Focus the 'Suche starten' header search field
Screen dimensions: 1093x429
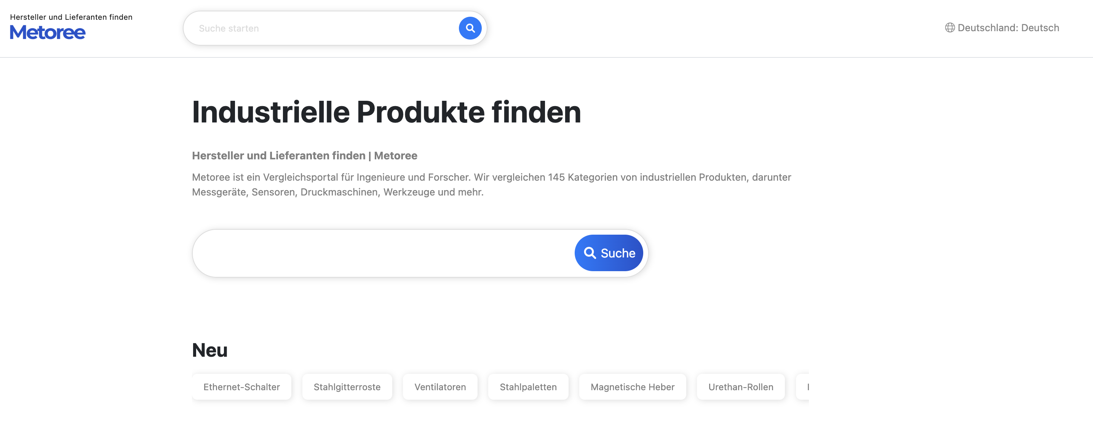tap(323, 29)
